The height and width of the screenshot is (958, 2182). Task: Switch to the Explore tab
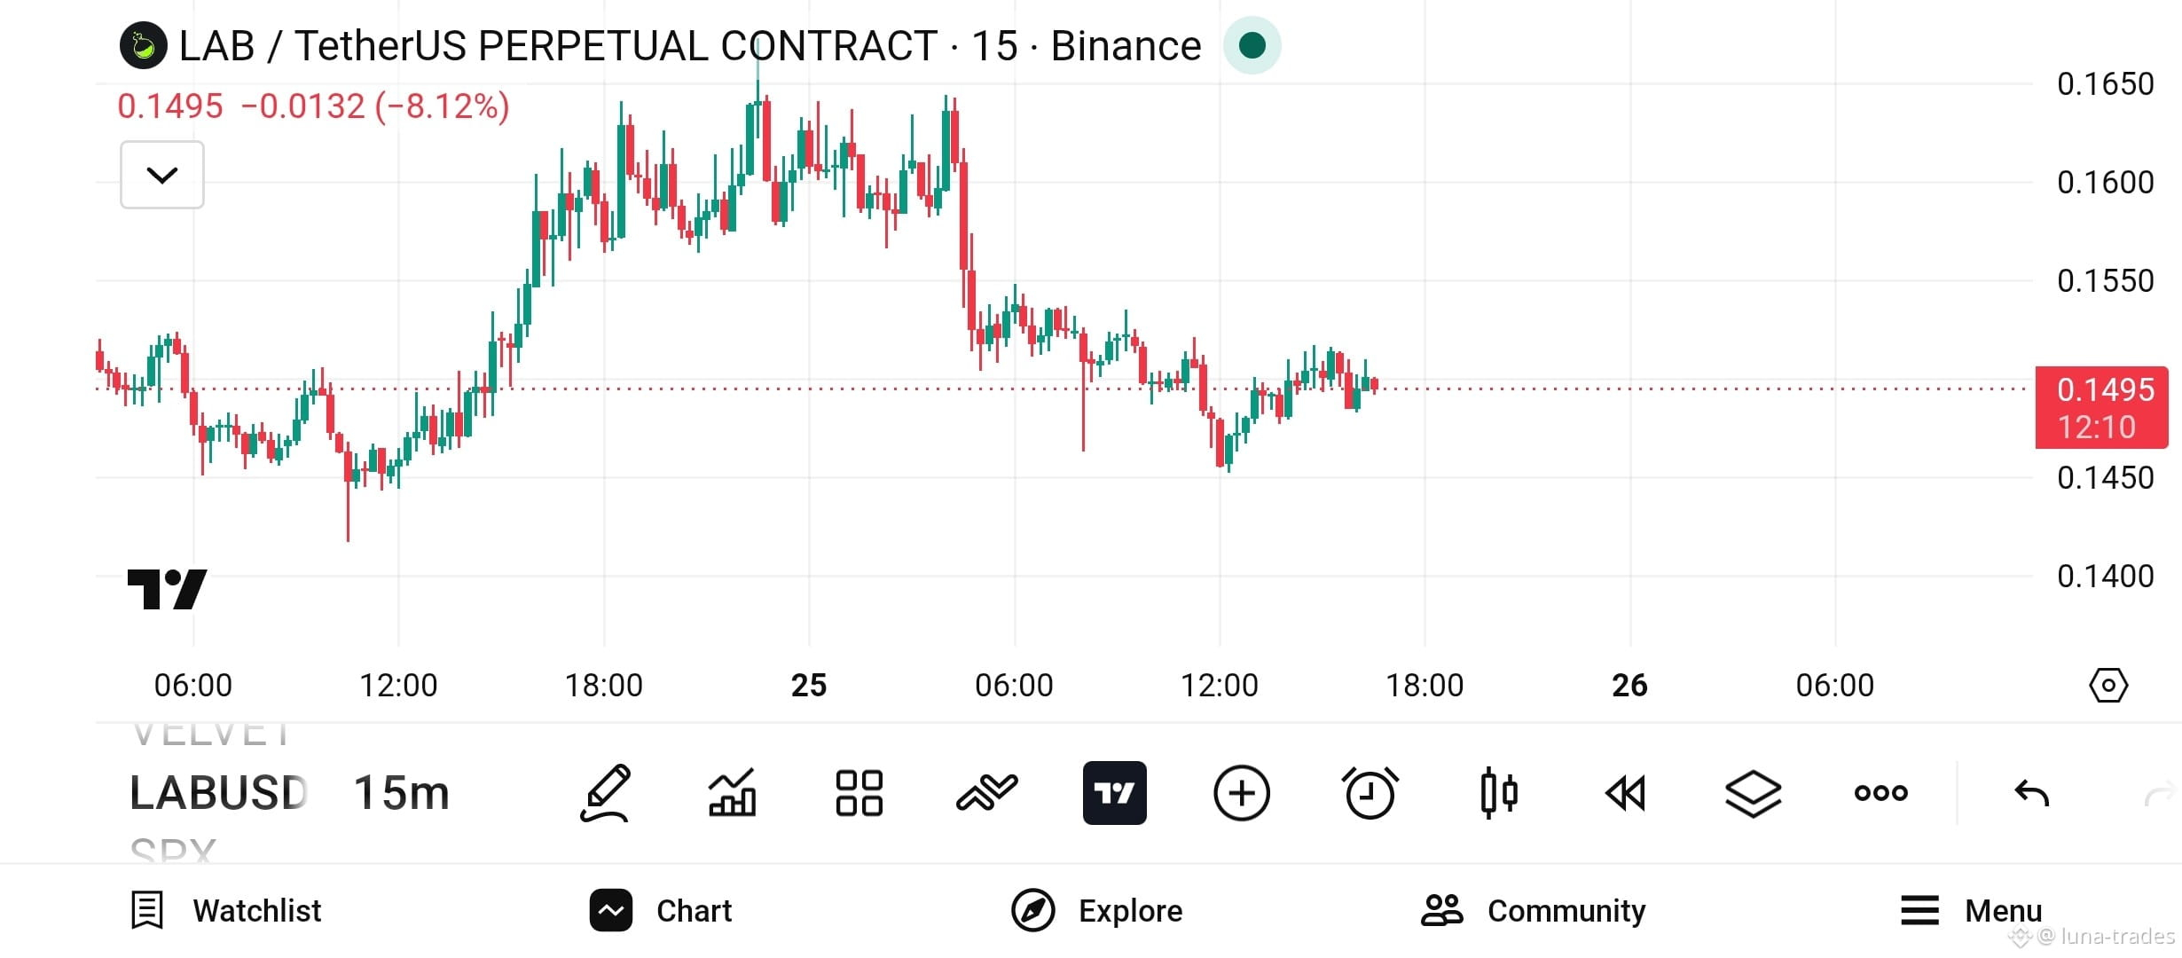click(1096, 911)
